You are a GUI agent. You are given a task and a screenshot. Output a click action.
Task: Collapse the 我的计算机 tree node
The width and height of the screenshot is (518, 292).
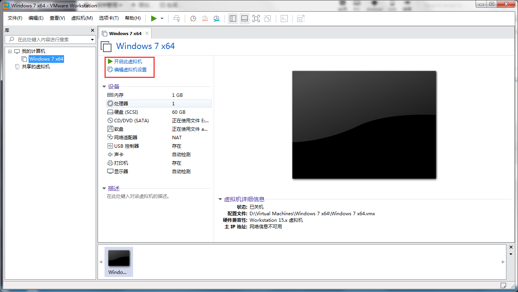click(x=10, y=51)
